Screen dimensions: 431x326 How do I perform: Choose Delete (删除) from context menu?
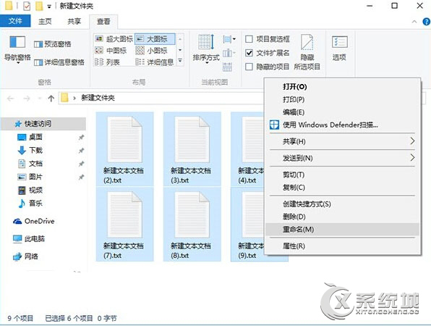point(342,217)
